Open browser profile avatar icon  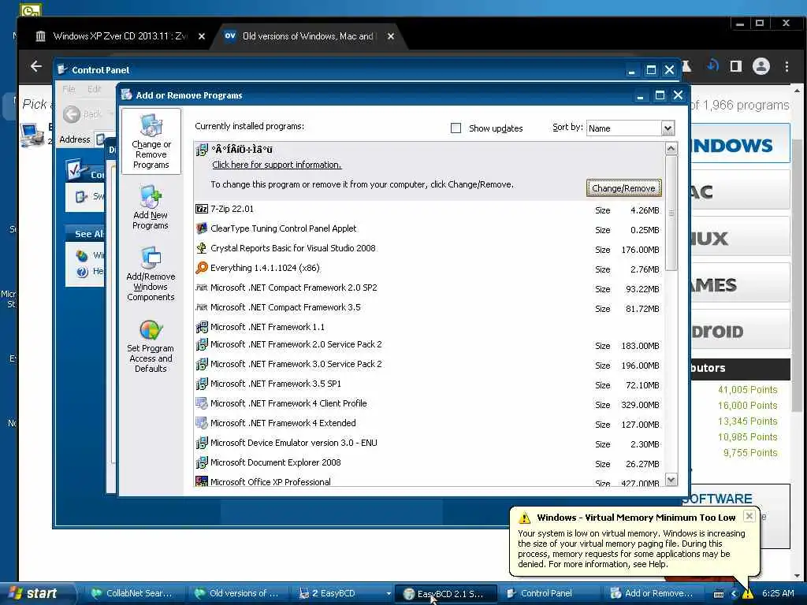[x=761, y=66]
